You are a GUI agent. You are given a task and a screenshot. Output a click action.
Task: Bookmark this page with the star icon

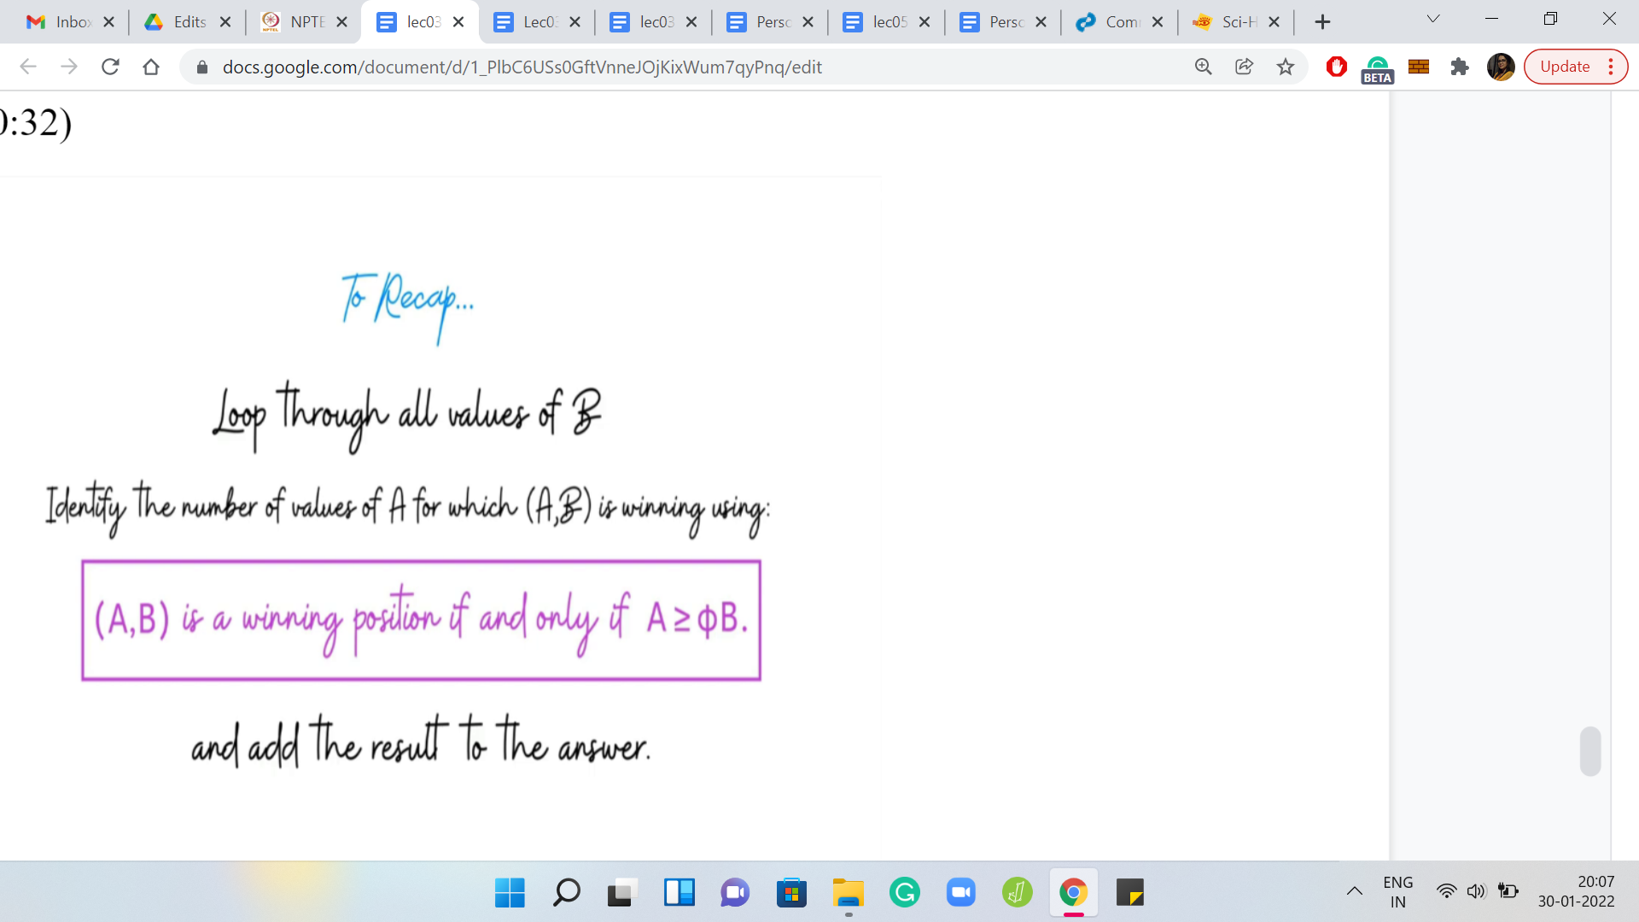1285,67
